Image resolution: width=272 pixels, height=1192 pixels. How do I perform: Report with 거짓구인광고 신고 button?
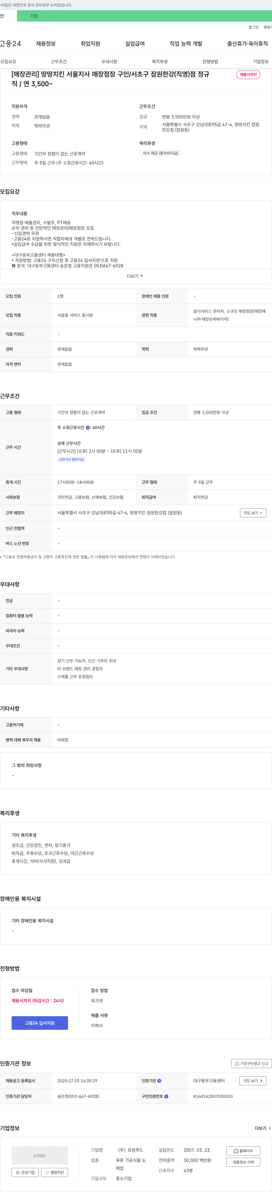point(251,1063)
